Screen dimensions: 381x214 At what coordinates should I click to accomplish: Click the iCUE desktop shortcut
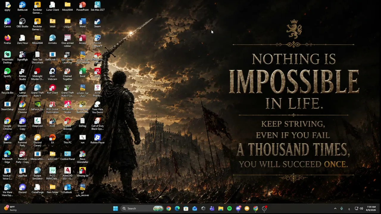52,123
